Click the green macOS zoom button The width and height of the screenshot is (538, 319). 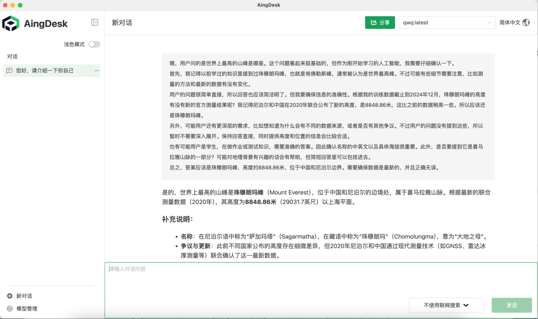(20, 5)
